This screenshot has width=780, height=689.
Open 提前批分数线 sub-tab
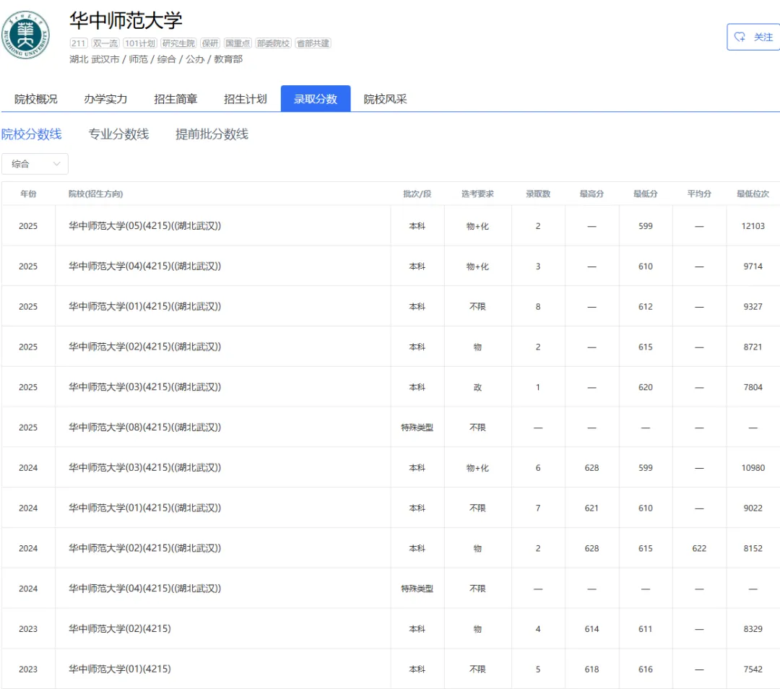pos(212,134)
